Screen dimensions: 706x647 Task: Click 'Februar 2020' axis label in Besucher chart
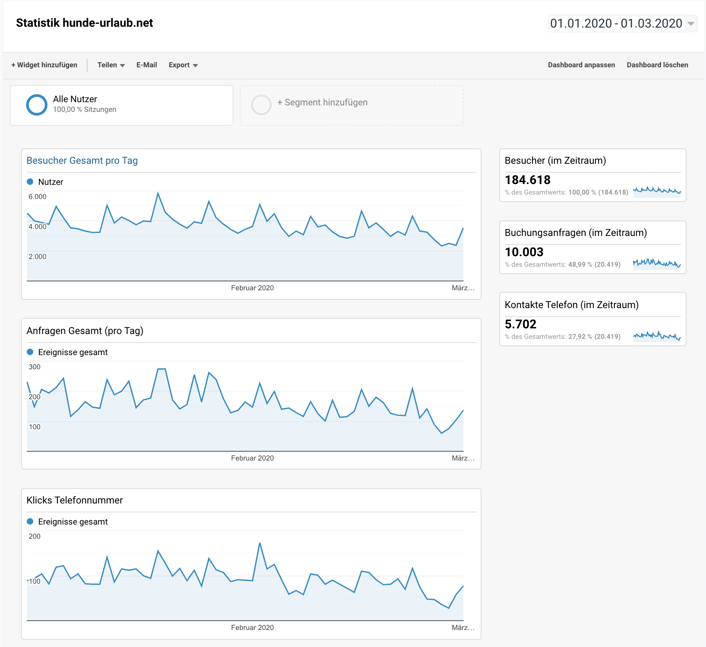(x=252, y=288)
